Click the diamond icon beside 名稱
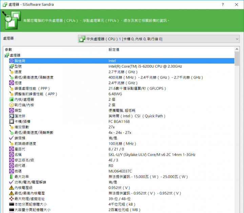The width and height of the screenshot is (244, 213). 12,155
